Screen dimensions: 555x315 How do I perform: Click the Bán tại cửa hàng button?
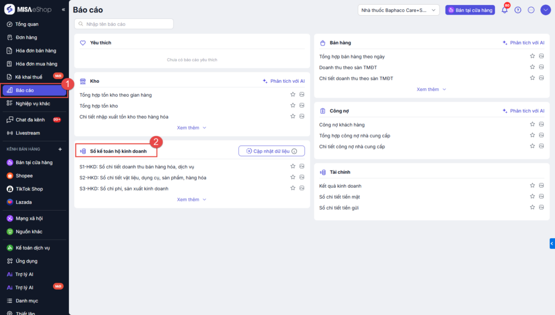(x=470, y=10)
